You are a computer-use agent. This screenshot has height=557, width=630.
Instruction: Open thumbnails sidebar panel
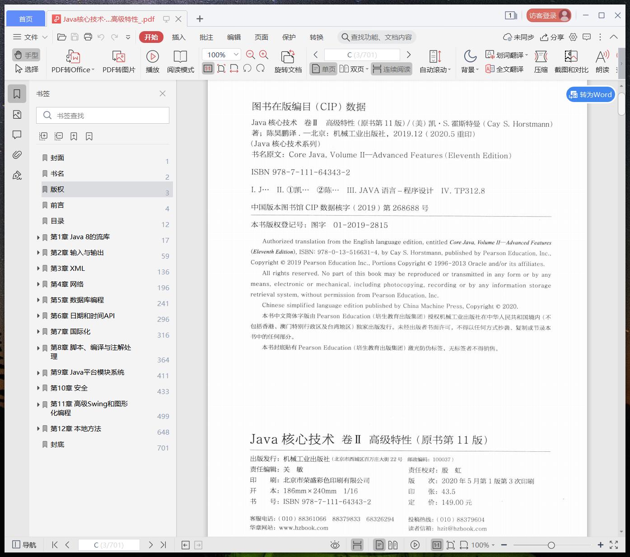tap(17, 115)
